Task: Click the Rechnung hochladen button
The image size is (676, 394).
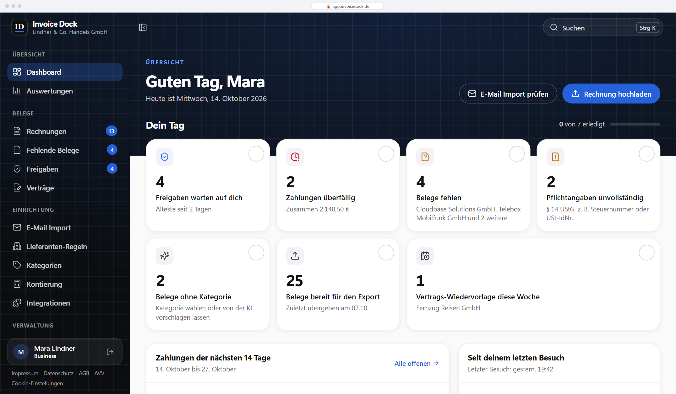Action: 611,94
